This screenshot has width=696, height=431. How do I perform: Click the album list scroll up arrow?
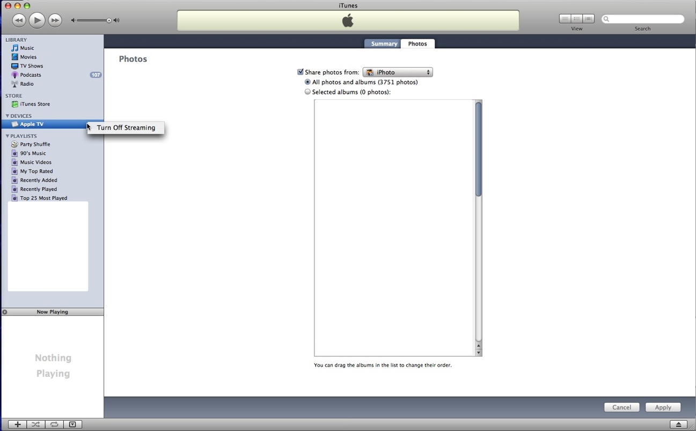point(478,346)
